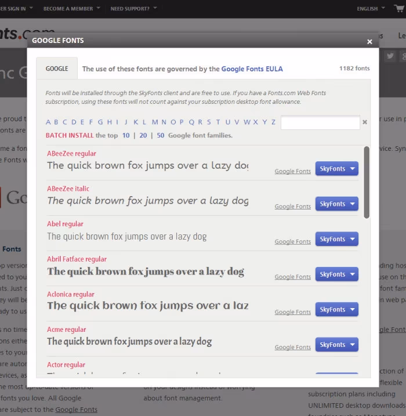This screenshot has width=406, height=416.
Task: Filter fonts by letter G
Action: point(100,122)
